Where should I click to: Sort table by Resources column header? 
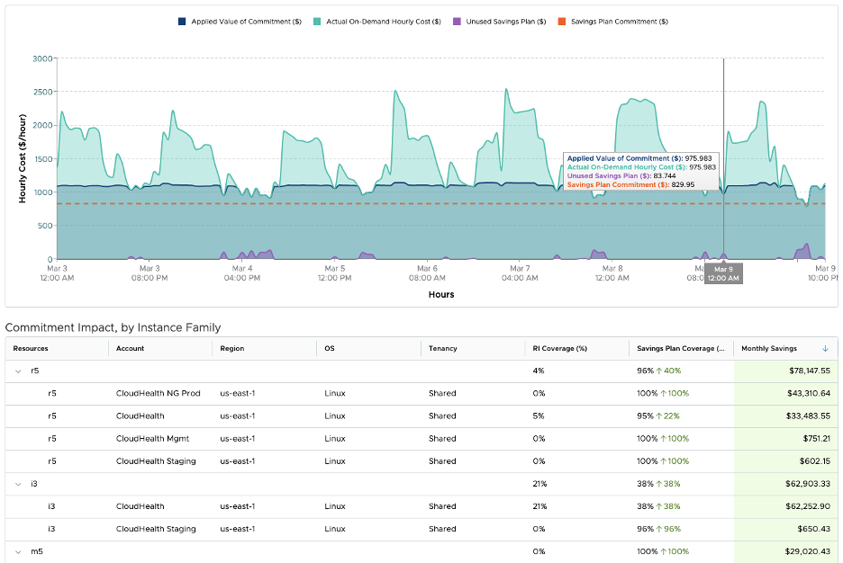point(31,348)
